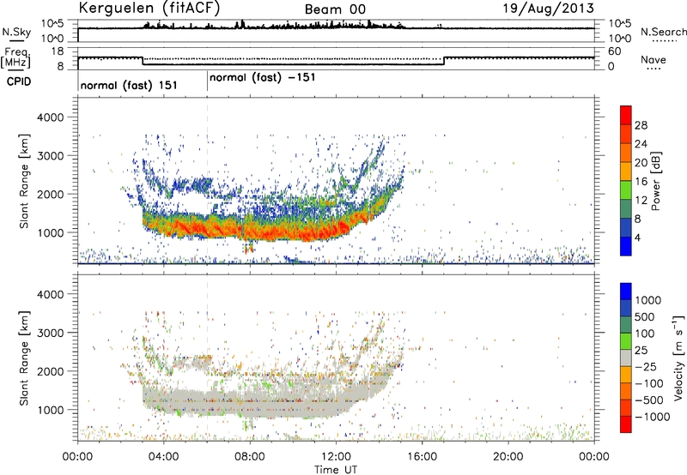Image resolution: width=687 pixels, height=475 pixels.
Task: Click the '12' label on the Power color bar
Action: [641, 201]
